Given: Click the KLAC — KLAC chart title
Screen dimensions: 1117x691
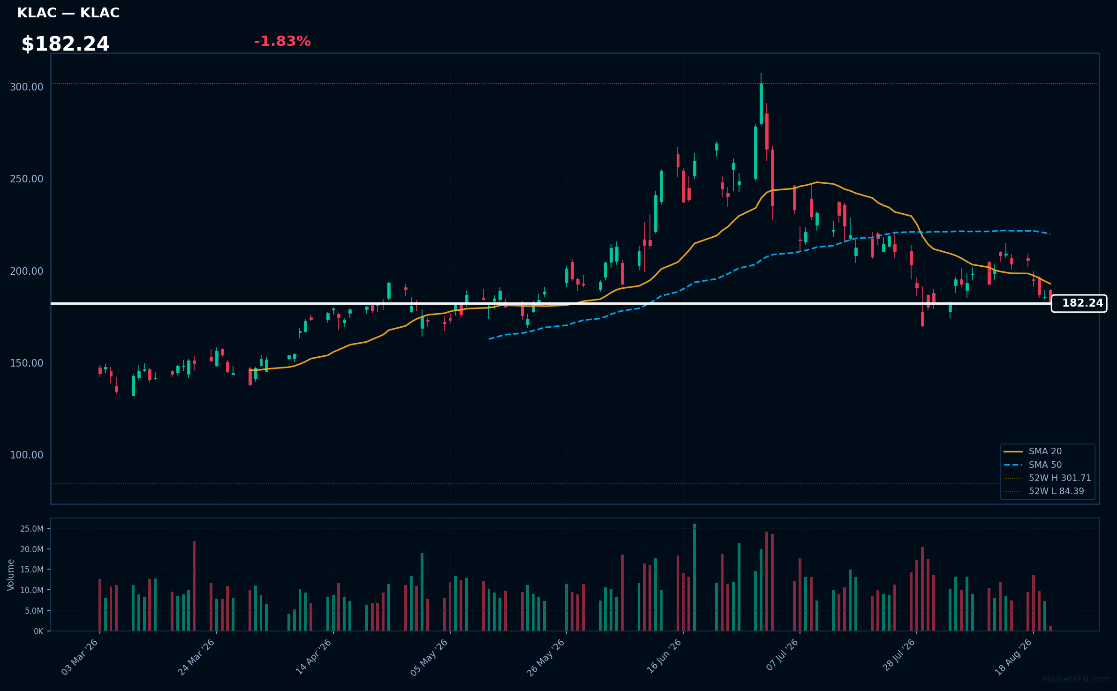Looking at the screenshot, I should pos(68,13).
